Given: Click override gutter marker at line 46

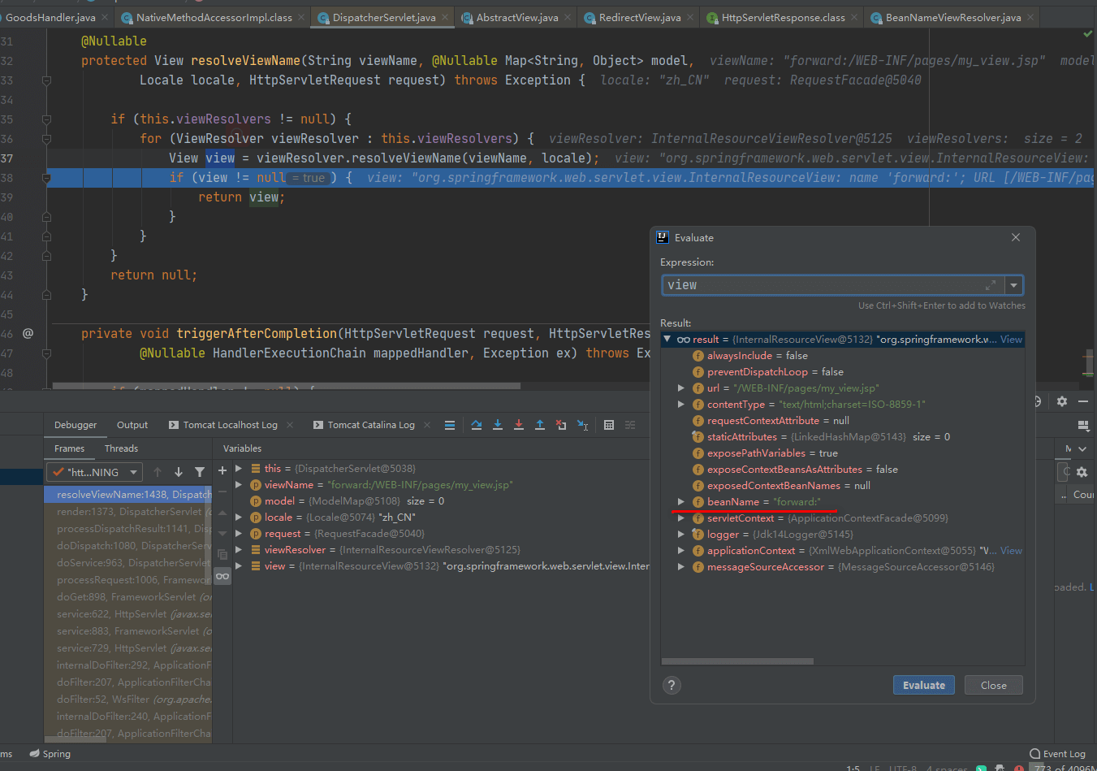Looking at the screenshot, I should (28, 333).
